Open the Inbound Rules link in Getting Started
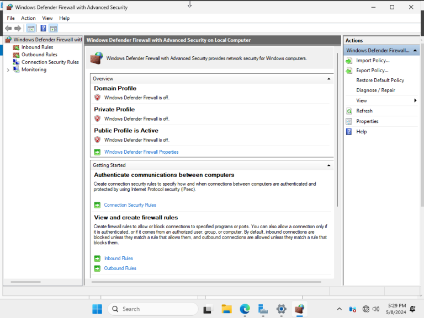The image size is (424, 318). point(119,258)
